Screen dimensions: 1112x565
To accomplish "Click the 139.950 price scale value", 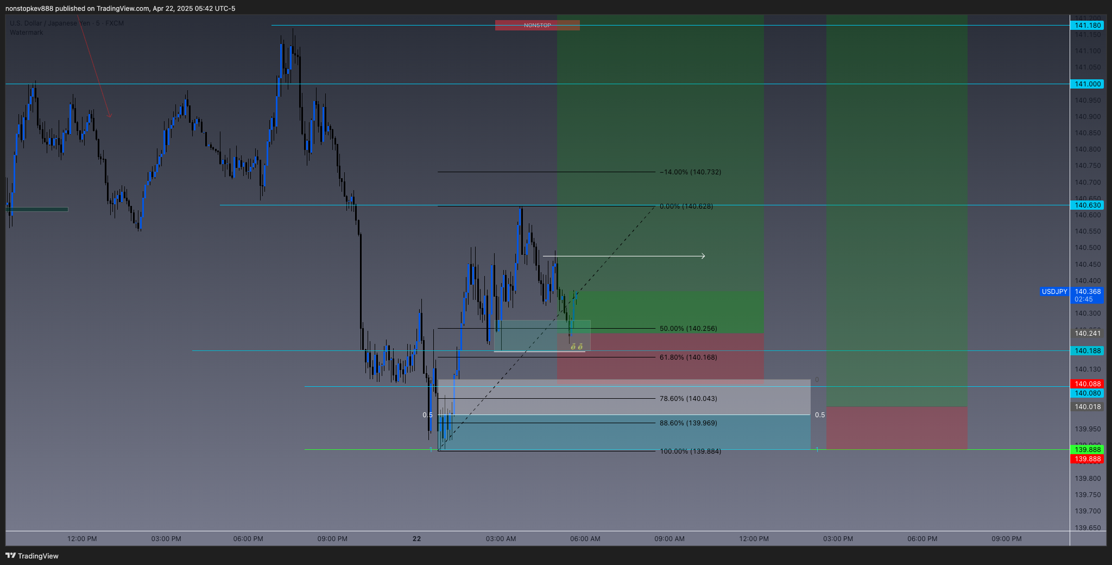I will (x=1088, y=429).
